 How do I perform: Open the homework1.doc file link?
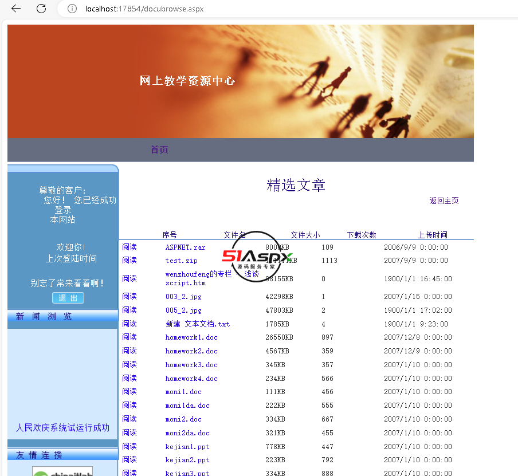coord(191,337)
